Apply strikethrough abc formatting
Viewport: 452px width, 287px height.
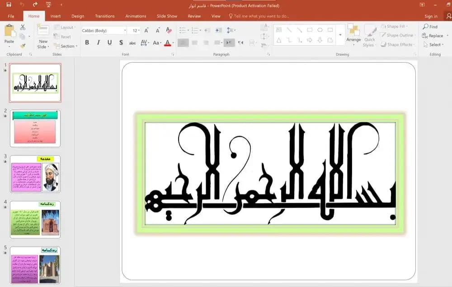[x=132, y=43]
